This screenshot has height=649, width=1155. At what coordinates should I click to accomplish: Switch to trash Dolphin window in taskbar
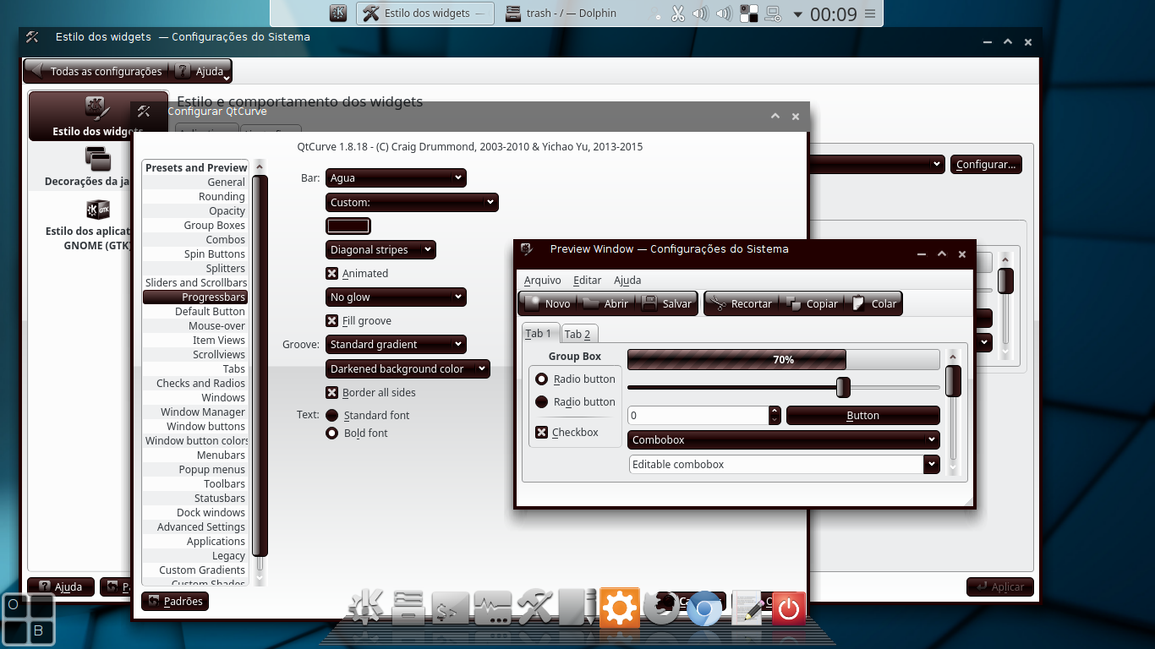(x=561, y=14)
